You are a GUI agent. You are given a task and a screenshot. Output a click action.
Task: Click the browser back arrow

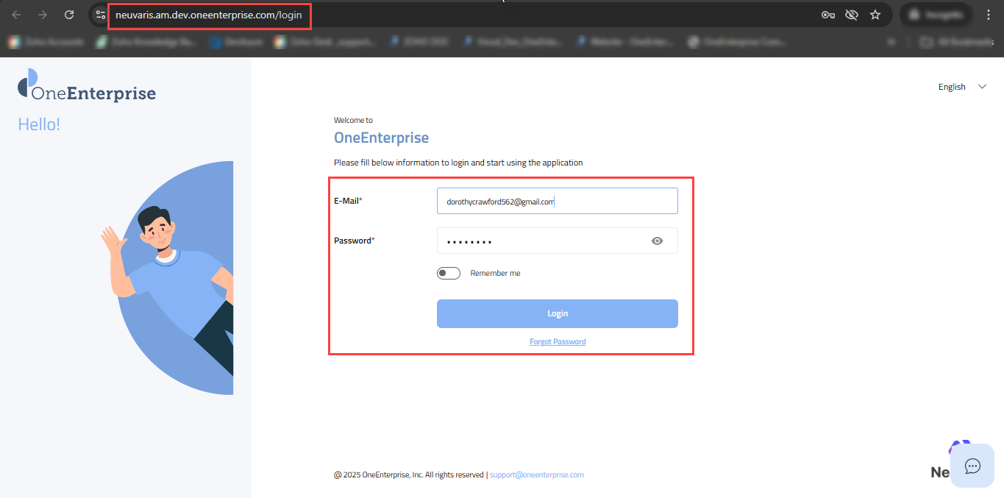pyautogui.click(x=16, y=15)
